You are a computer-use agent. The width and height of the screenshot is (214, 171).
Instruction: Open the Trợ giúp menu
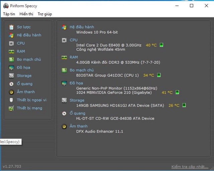45,14
